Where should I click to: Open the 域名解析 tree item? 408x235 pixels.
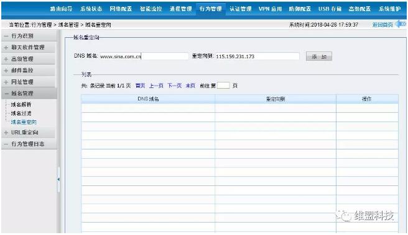coord(21,105)
